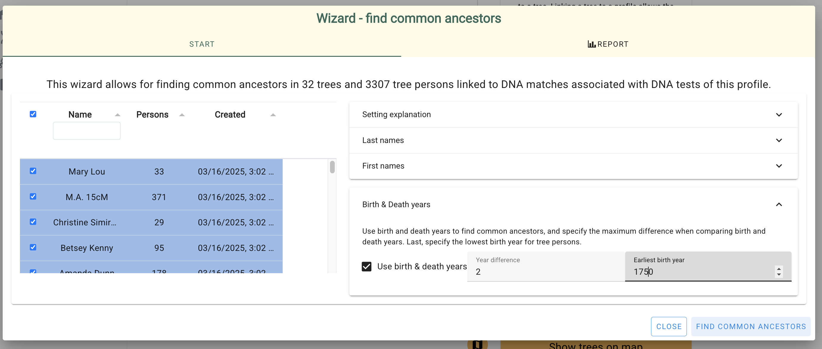Collapse the Birth & Death years section

tap(779, 205)
